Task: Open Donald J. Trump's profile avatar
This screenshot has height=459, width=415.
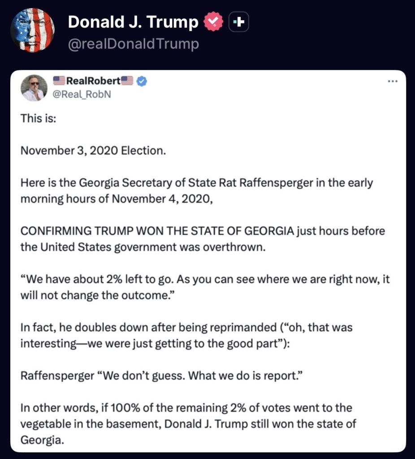Action: 32,30
